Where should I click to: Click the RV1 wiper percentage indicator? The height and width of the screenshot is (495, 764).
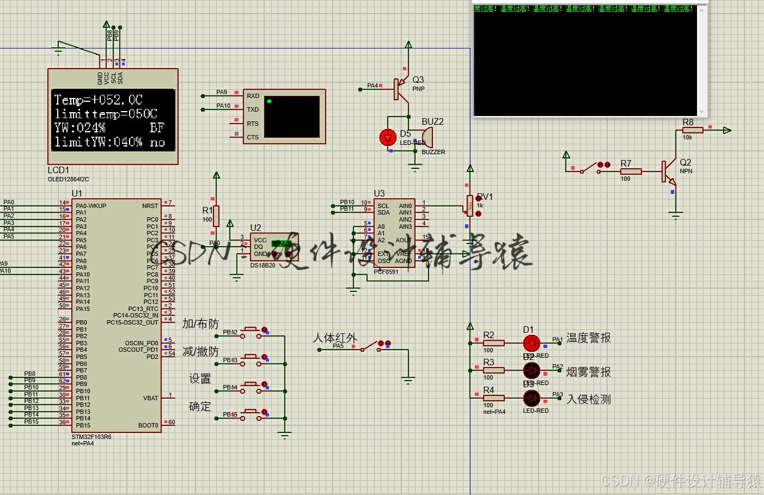click(x=470, y=206)
